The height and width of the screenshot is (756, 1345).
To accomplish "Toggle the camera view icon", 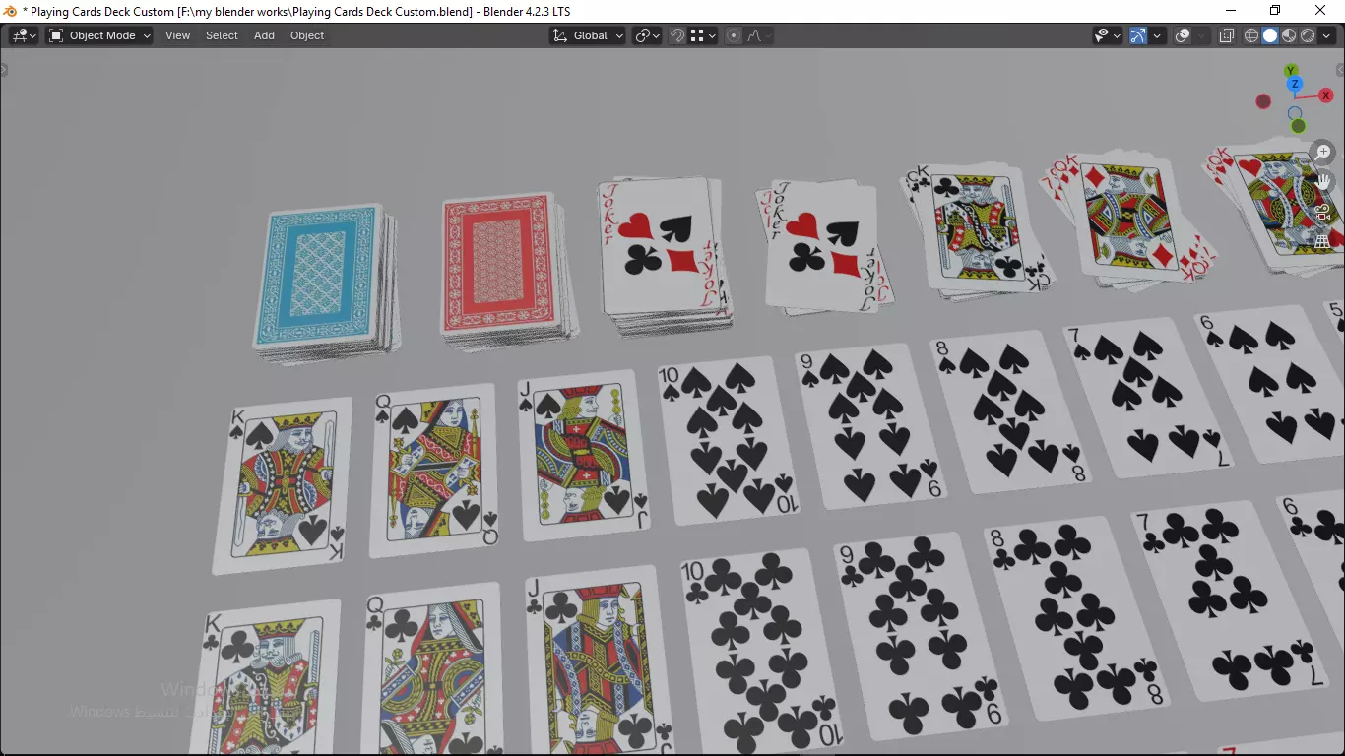I will point(1322,211).
